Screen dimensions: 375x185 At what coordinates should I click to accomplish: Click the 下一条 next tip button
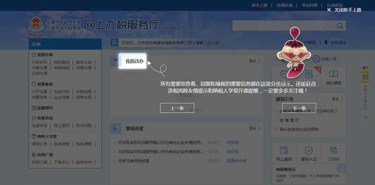point(299,108)
